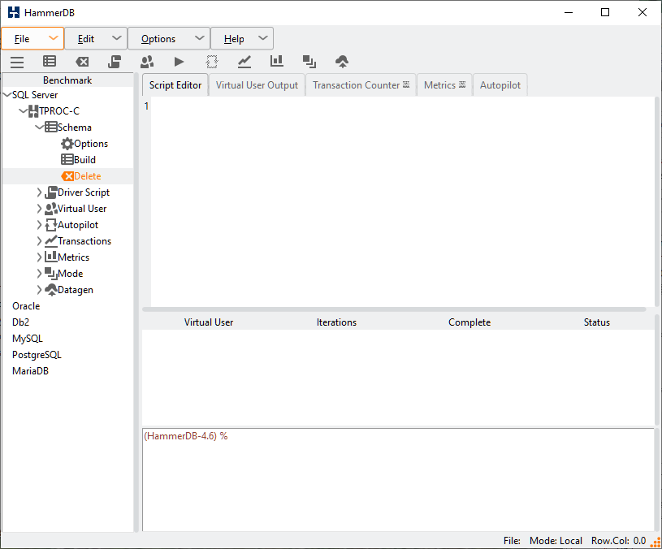
Task: Click the HammerDB-4.6 console prompt
Action: tap(186, 436)
